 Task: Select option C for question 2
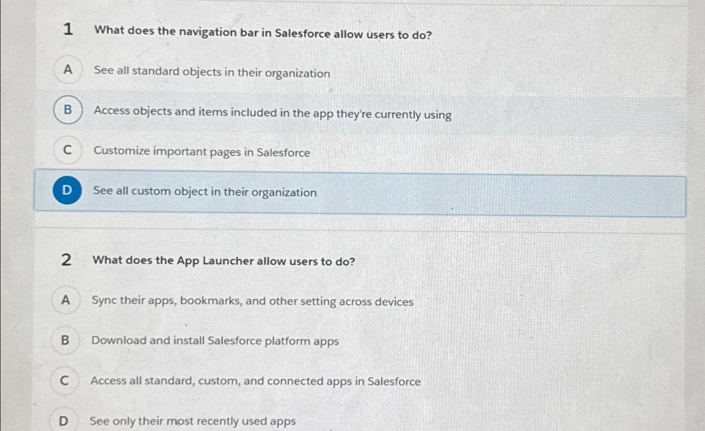point(65,380)
